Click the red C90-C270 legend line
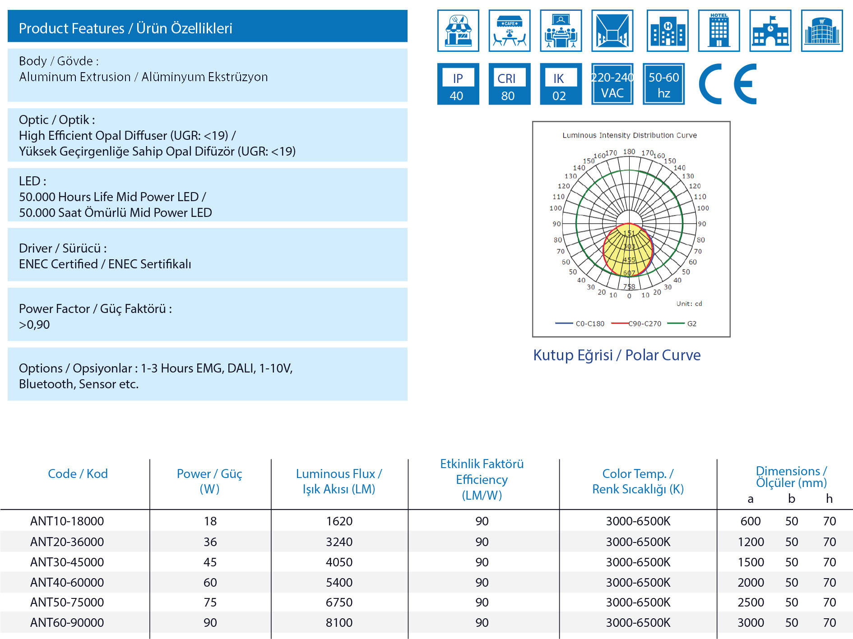The image size is (853, 639). click(620, 323)
